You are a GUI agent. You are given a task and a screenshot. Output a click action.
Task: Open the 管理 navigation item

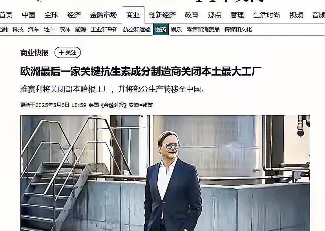point(237,15)
